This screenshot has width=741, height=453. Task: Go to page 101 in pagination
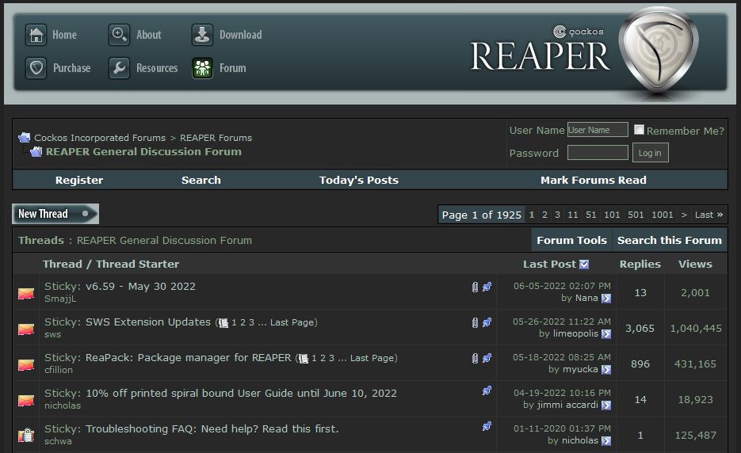point(612,215)
